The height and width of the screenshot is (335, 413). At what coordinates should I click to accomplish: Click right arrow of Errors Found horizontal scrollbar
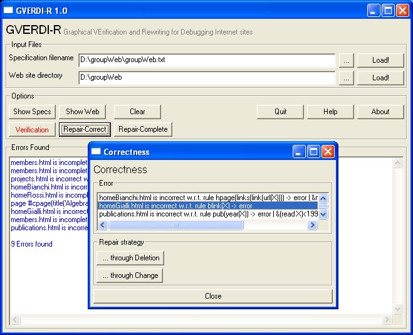coord(387,320)
